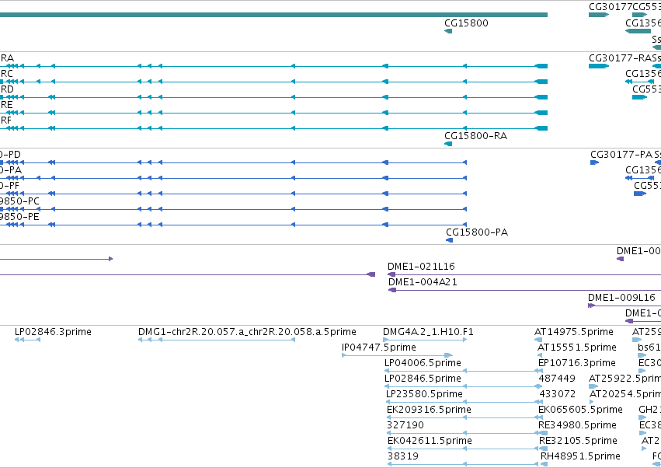This screenshot has width=661, height=468.
Task: Click the IP04747.5prime label
Action: point(379,348)
